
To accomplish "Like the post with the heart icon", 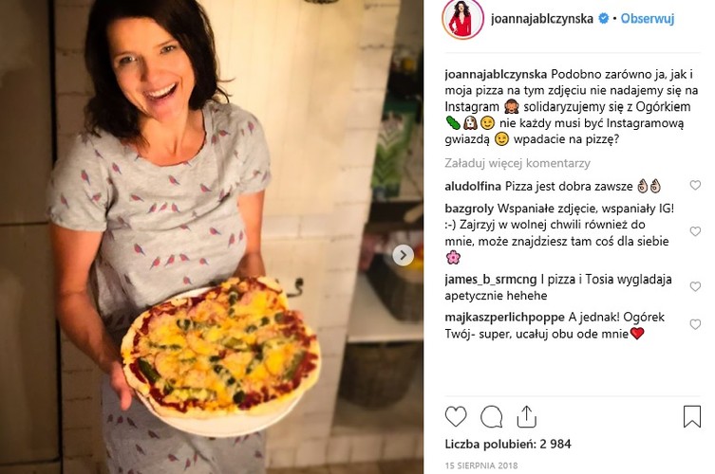I will click(456, 416).
